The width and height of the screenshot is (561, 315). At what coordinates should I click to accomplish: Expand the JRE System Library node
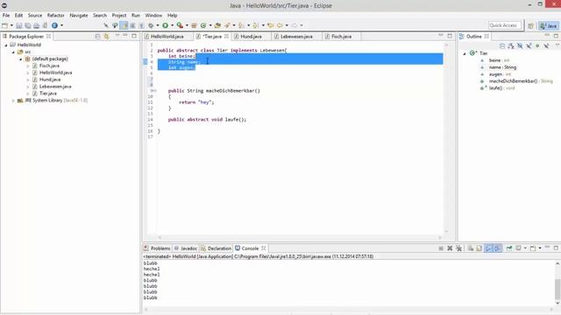coord(13,101)
